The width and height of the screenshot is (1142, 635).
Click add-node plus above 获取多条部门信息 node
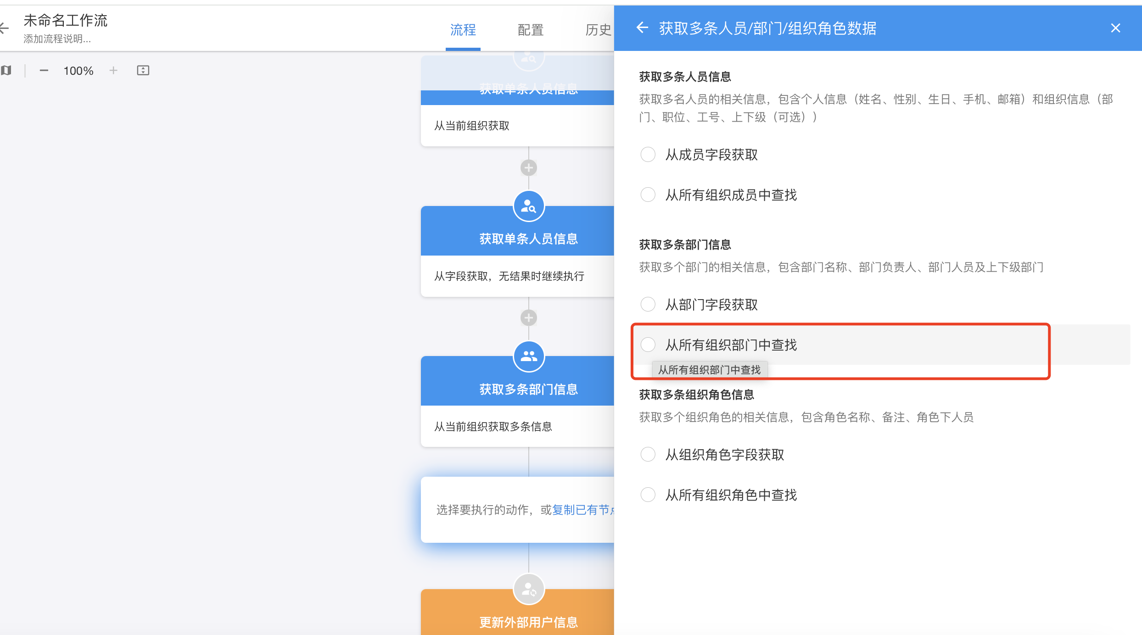tap(529, 317)
